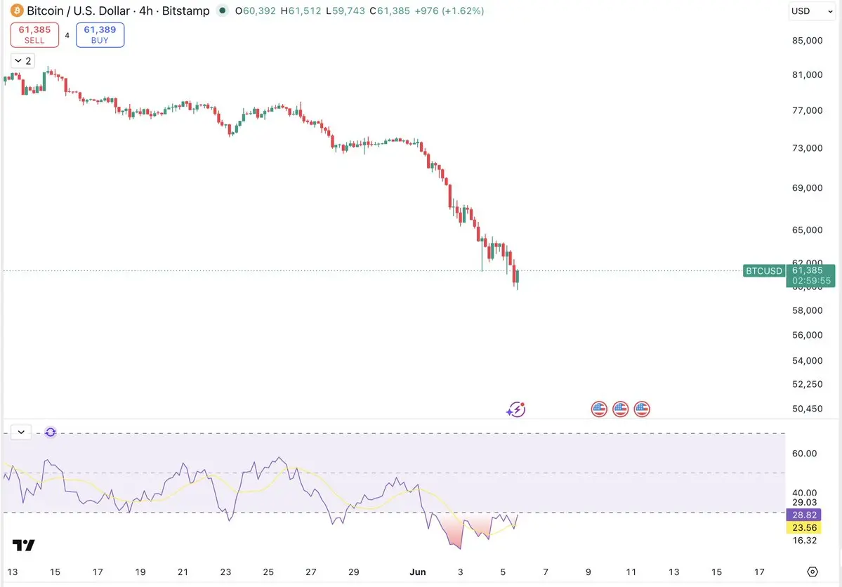This screenshot has width=842, height=587.
Task: Open the last US flag economic event
Action: (x=642, y=409)
